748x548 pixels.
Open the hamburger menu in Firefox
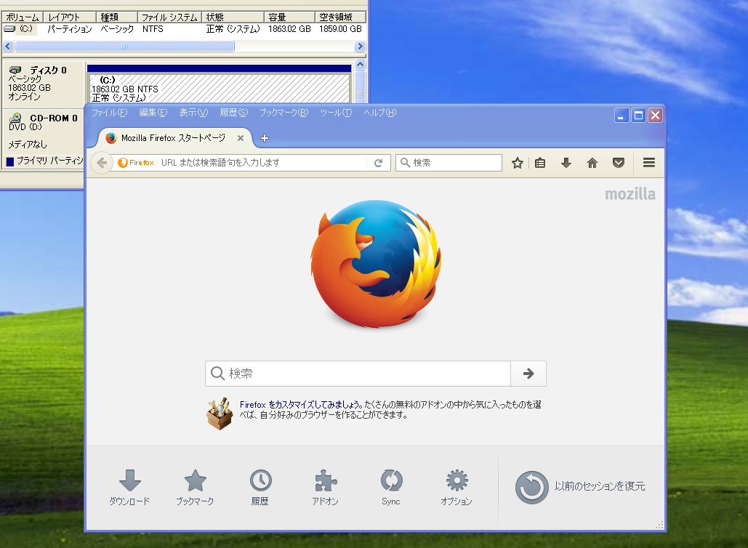click(x=648, y=163)
